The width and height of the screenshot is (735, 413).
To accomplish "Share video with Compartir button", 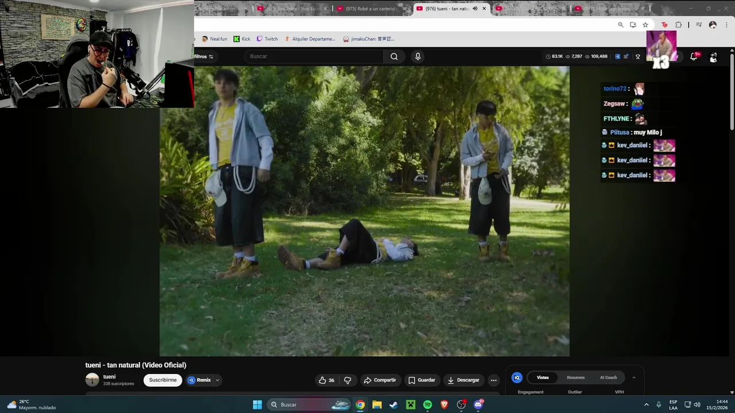I will 380,380.
